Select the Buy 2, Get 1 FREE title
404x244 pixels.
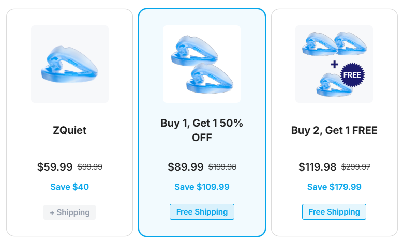(x=334, y=130)
